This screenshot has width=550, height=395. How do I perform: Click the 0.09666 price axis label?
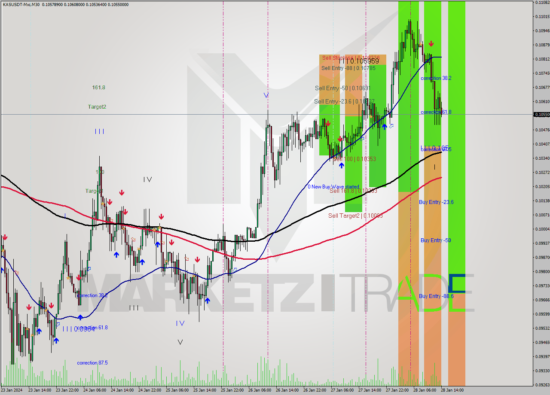coord(542,300)
